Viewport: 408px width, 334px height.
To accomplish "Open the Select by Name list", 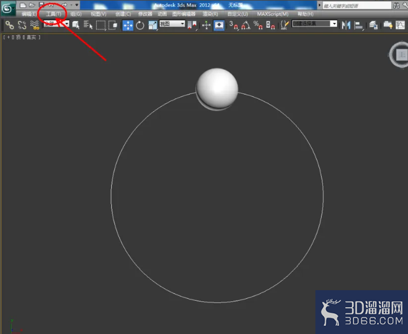I will tap(88, 25).
